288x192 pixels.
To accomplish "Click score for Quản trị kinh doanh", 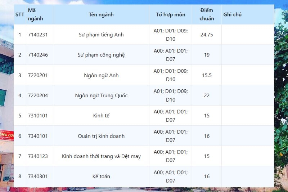I will [x=207, y=136].
